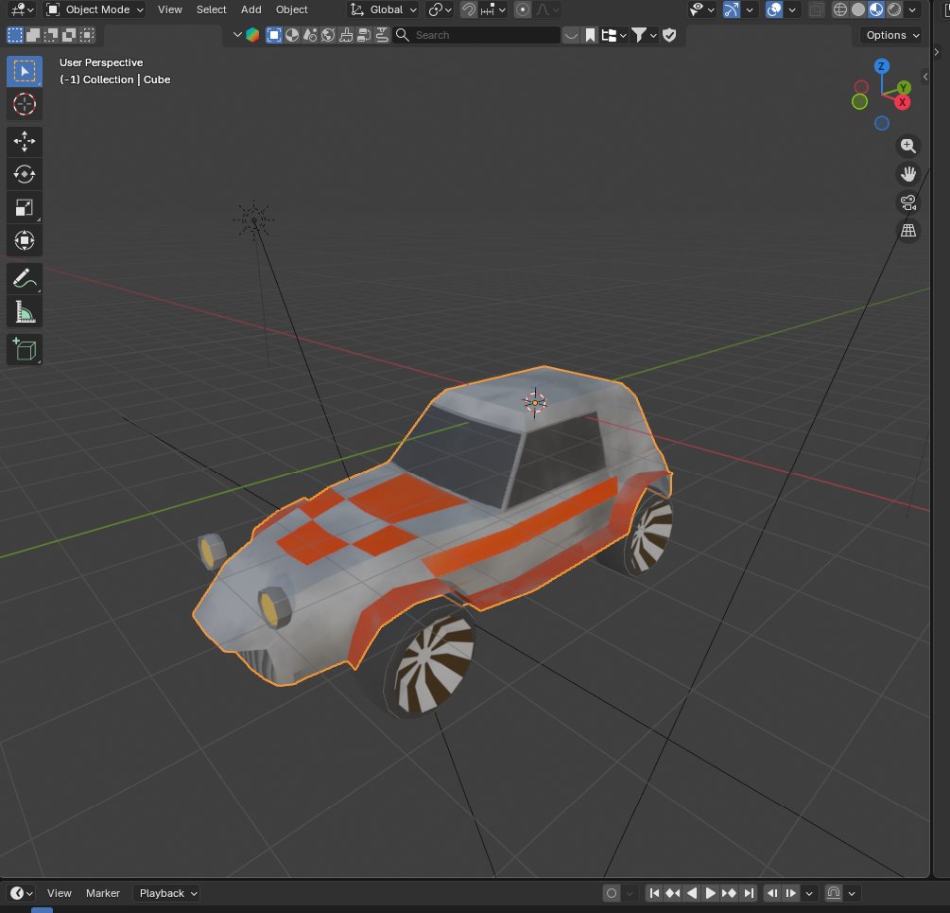Click the sidebar expand arrow at right edge
Screen dimensions: 950x913
(925, 77)
